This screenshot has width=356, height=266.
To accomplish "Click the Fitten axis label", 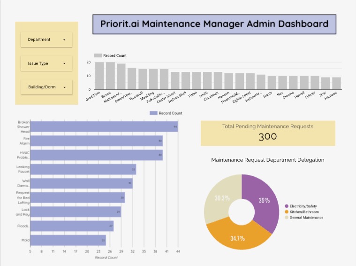I will pyautogui.click(x=192, y=94).
